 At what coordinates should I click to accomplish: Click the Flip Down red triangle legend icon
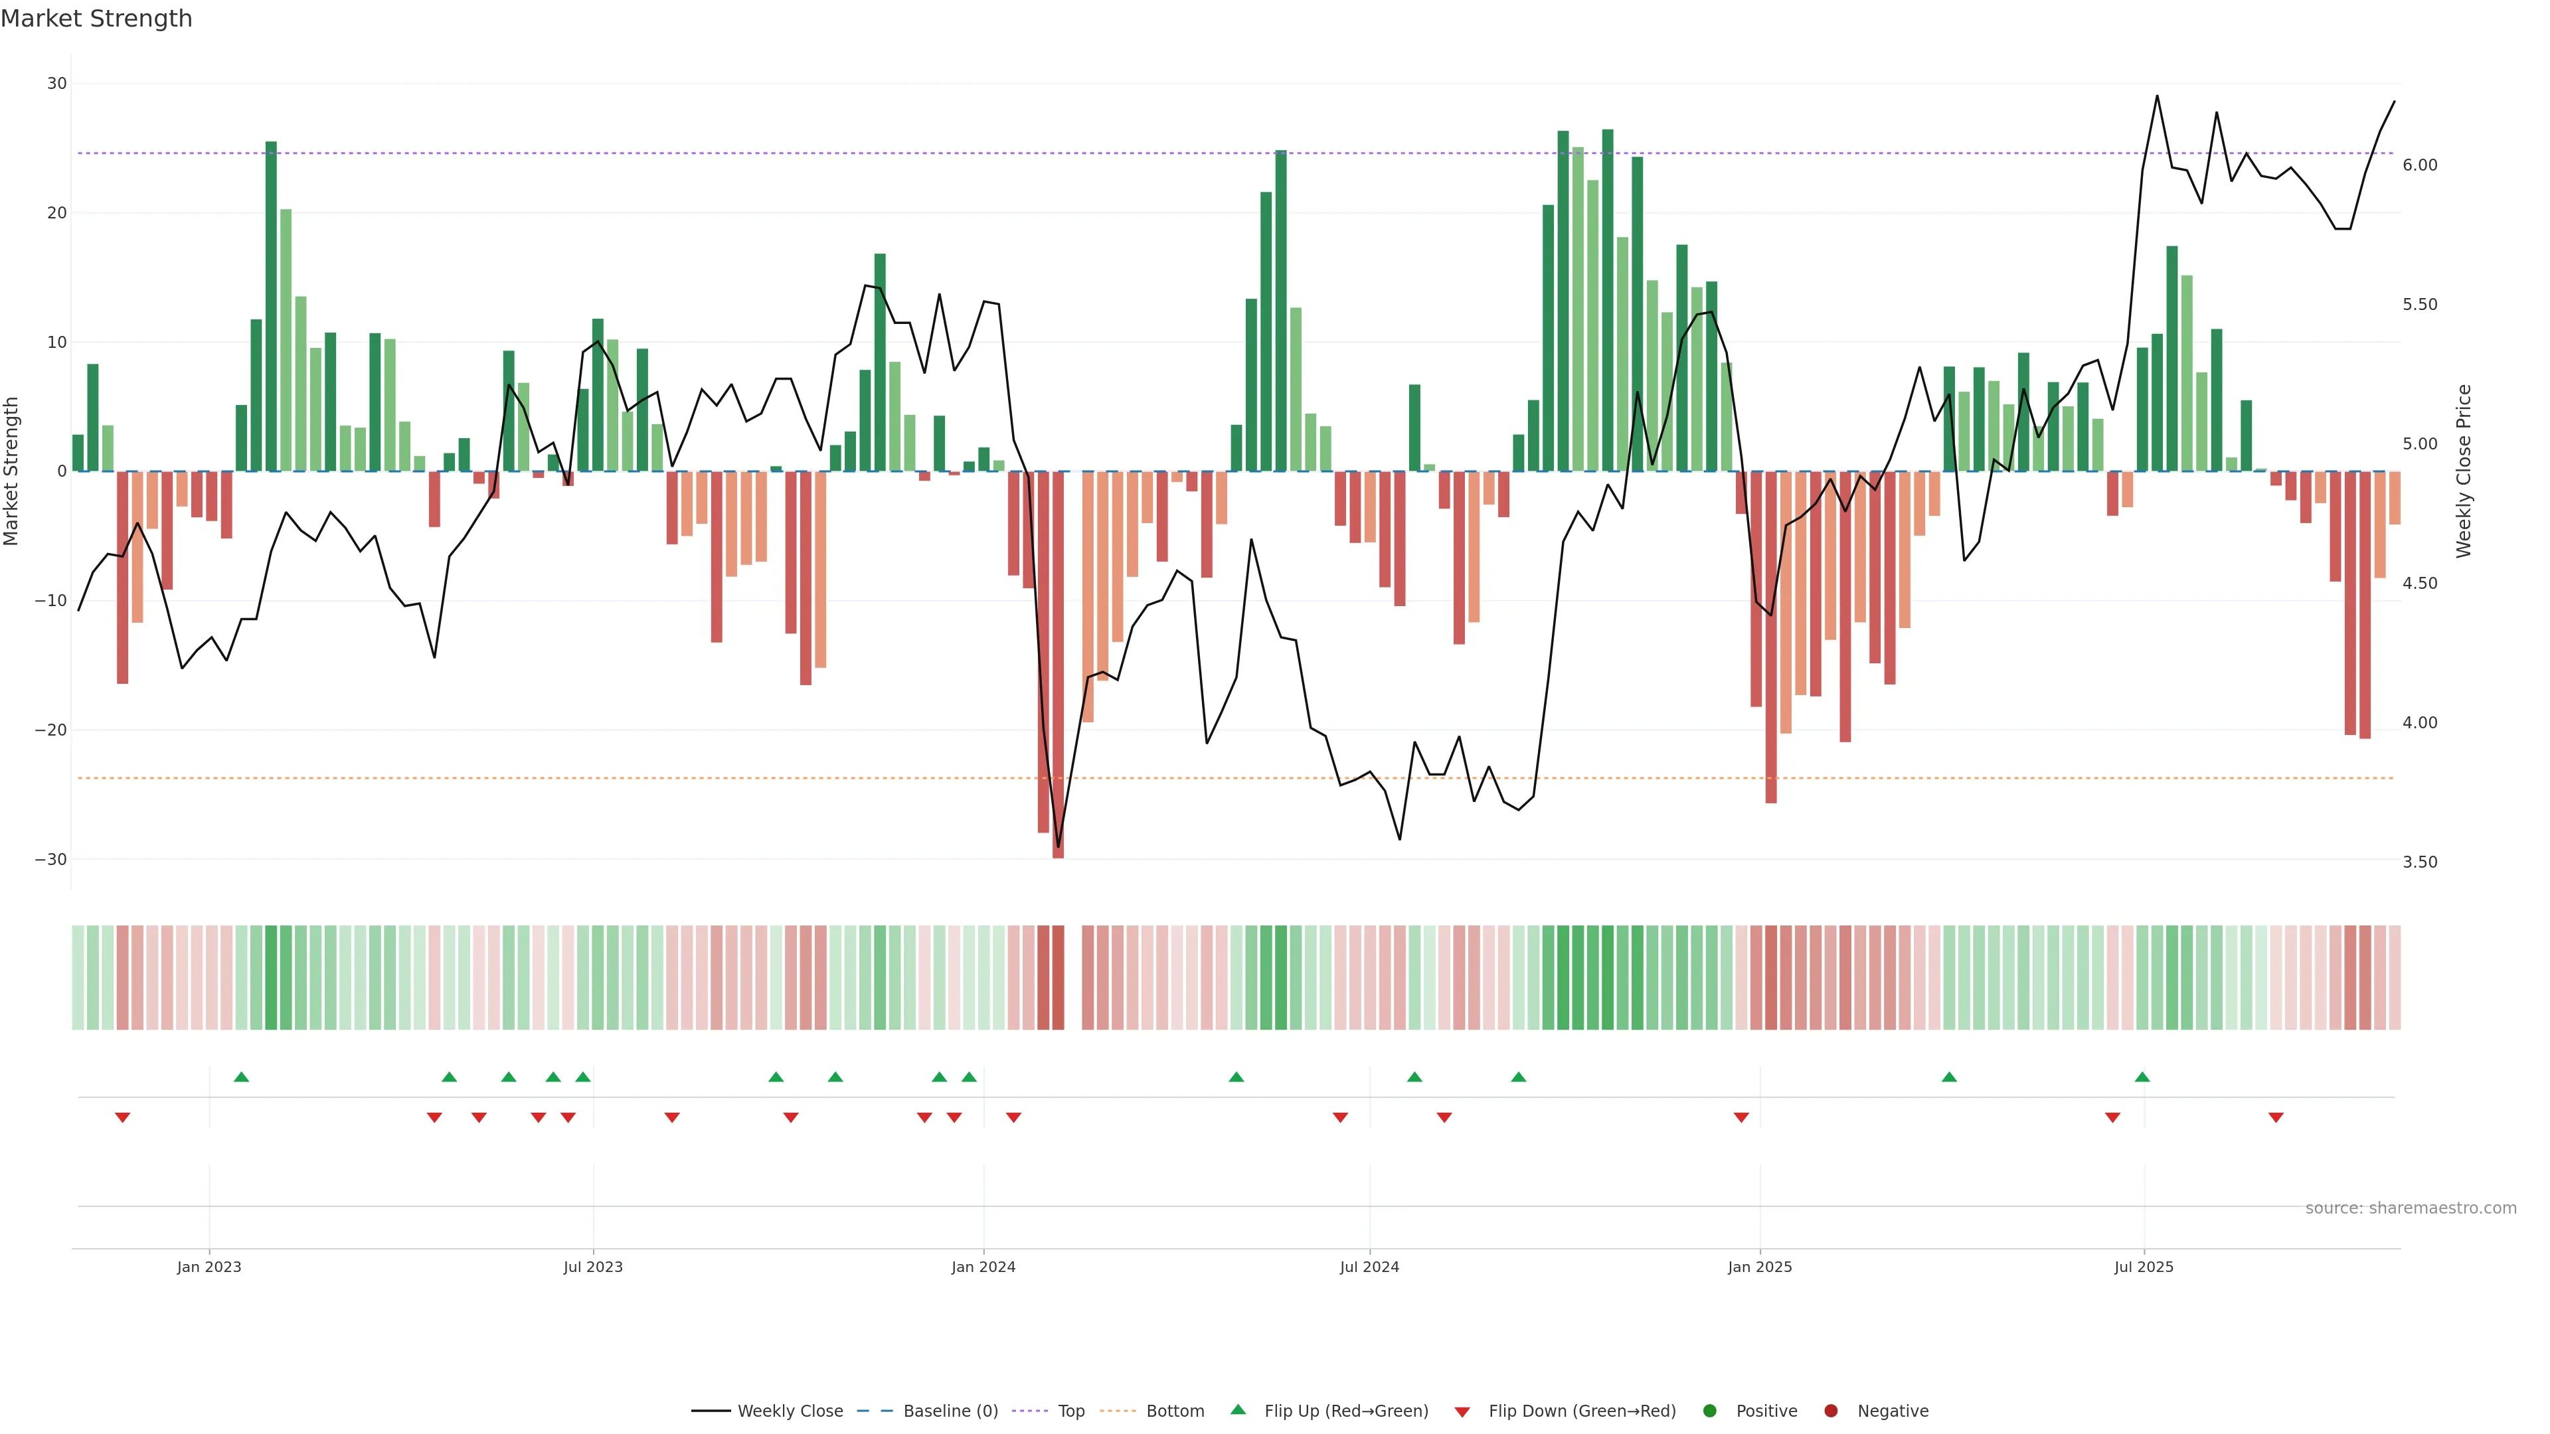(x=1461, y=1411)
